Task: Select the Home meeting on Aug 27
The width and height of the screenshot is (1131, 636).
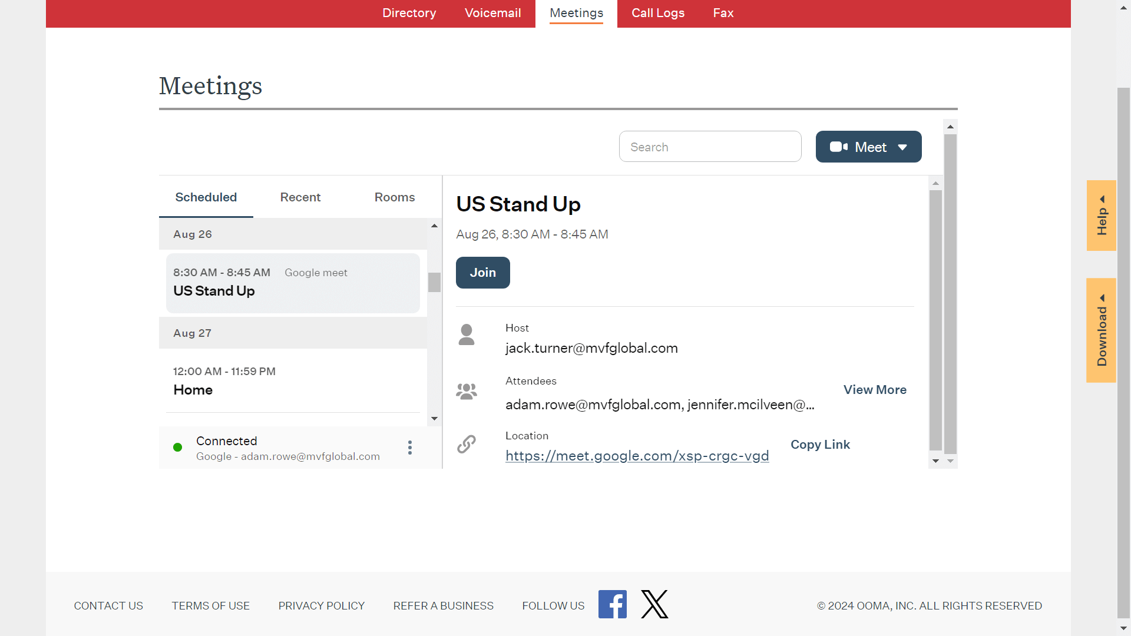Action: coord(293,381)
